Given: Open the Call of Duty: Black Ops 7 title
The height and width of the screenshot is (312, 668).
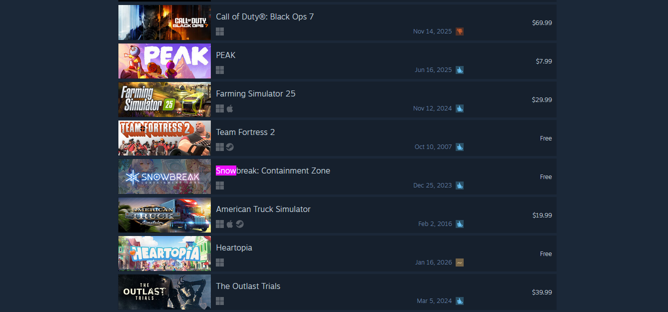Looking at the screenshot, I should click(265, 16).
